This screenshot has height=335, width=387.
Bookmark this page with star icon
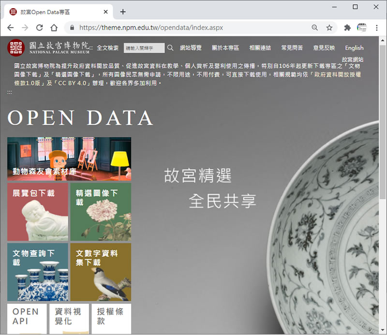pyautogui.click(x=329, y=28)
